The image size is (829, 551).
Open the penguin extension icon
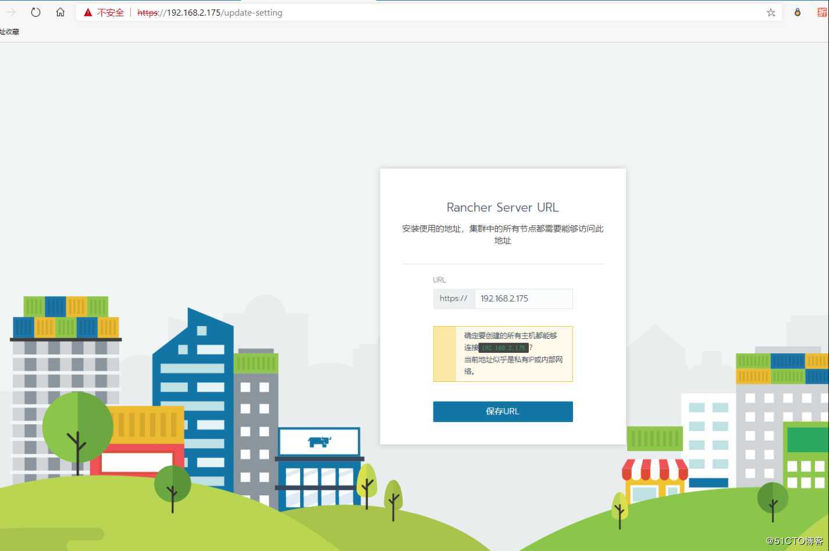(x=798, y=12)
